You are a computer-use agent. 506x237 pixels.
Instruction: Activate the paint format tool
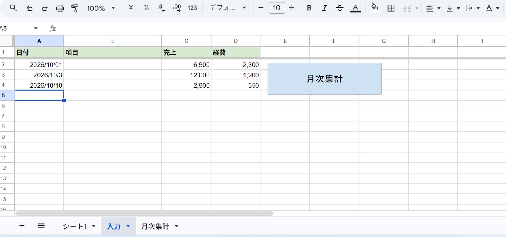(x=75, y=8)
